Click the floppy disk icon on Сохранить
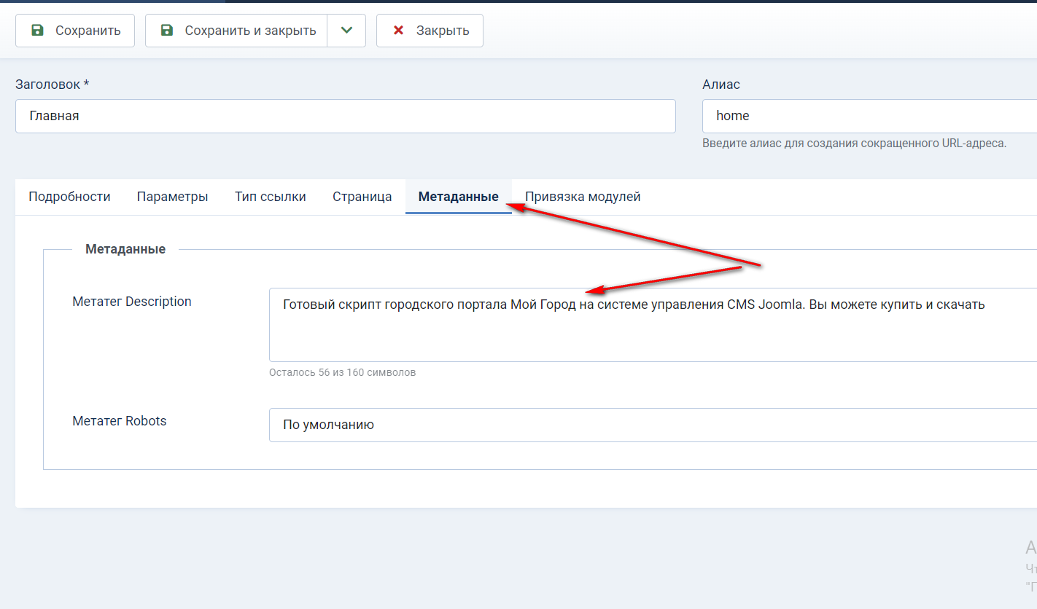1037x609 pixels. coord(37,31)
